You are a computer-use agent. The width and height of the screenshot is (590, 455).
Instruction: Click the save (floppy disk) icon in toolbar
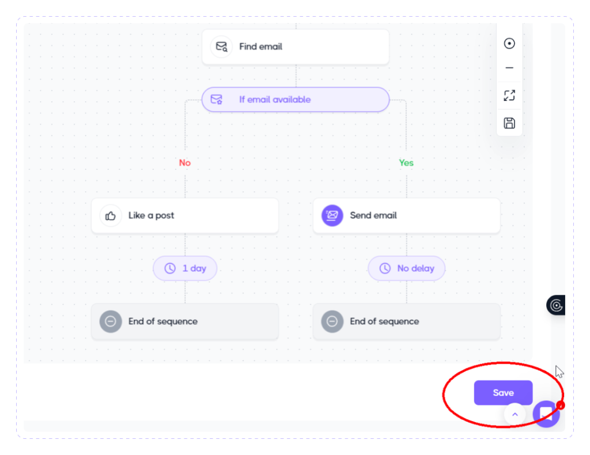509,123
